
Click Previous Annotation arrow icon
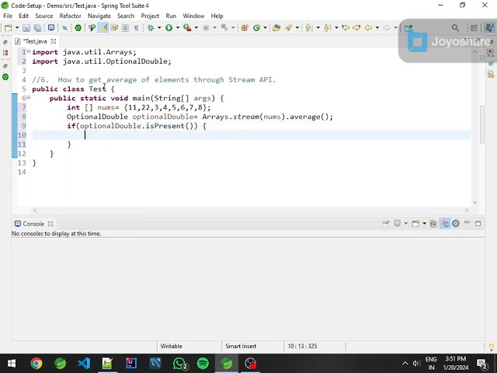point(327,28)
